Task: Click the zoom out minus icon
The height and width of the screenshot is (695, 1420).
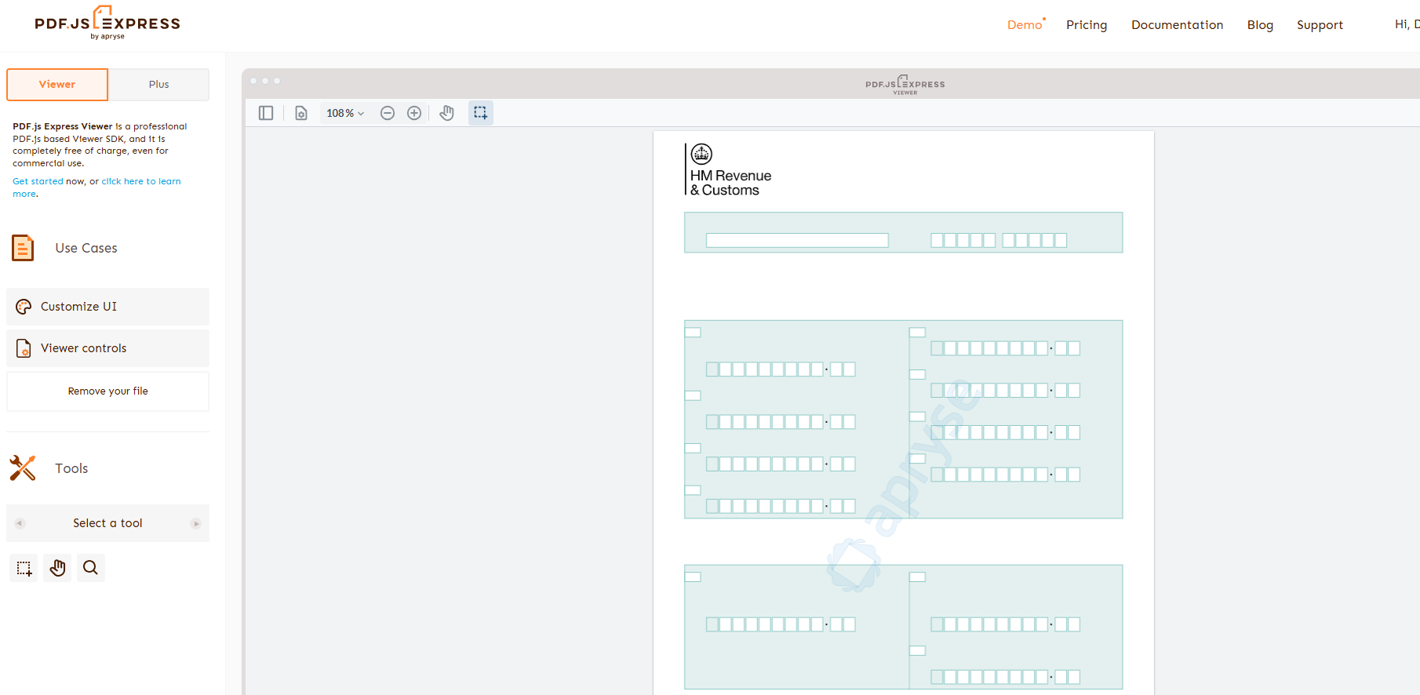Action: tap(388, 113)
